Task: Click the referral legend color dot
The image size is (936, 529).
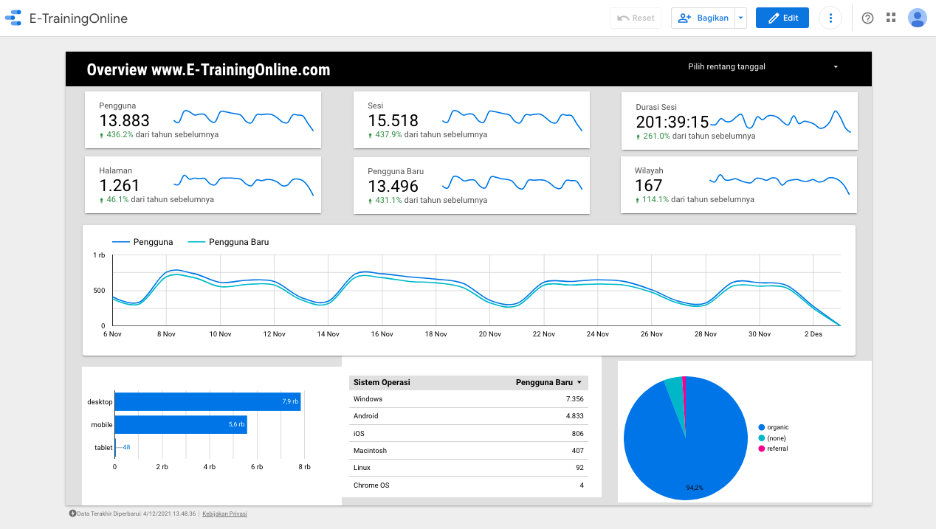Action: 762,449
